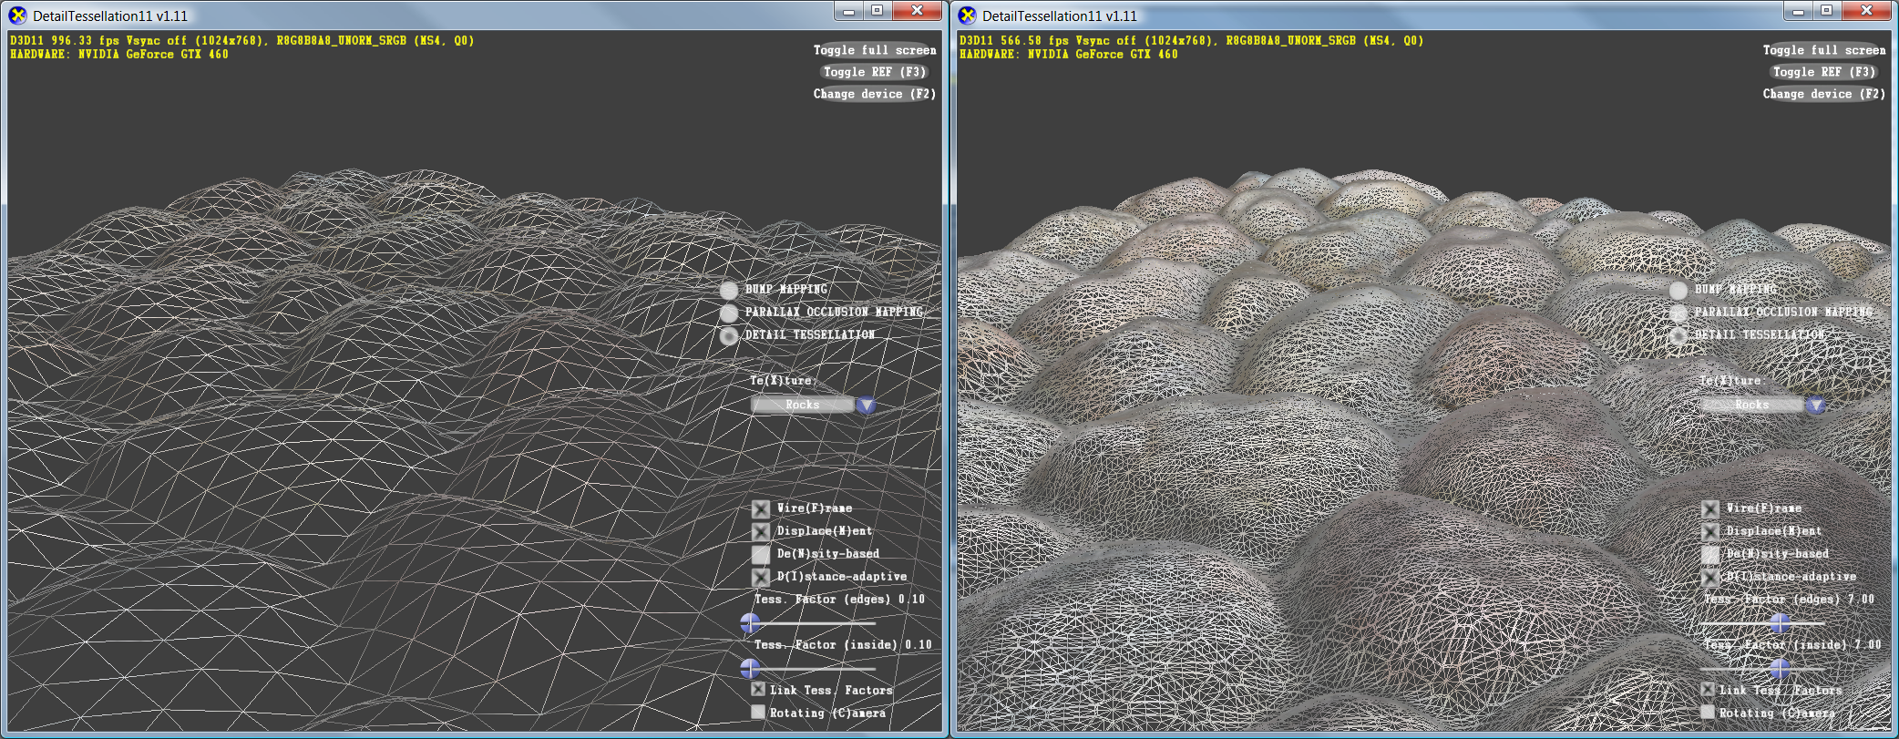Viewport: 1899px width, 739px height.
Task: Enable De(N)sity-based checkbox in left window
Action: pyautogui.click(x=761, y=555)
